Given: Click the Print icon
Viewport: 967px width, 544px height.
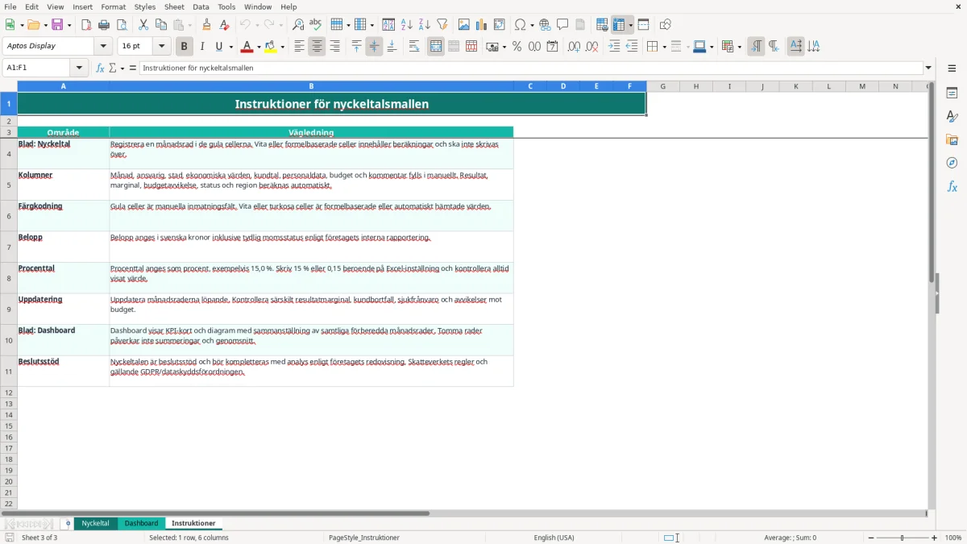Looking at the screenshot, I should point(104,25).
